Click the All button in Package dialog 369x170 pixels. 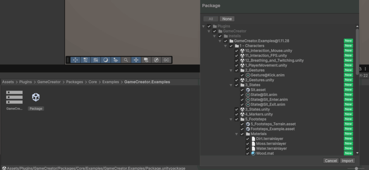(211, 19)
